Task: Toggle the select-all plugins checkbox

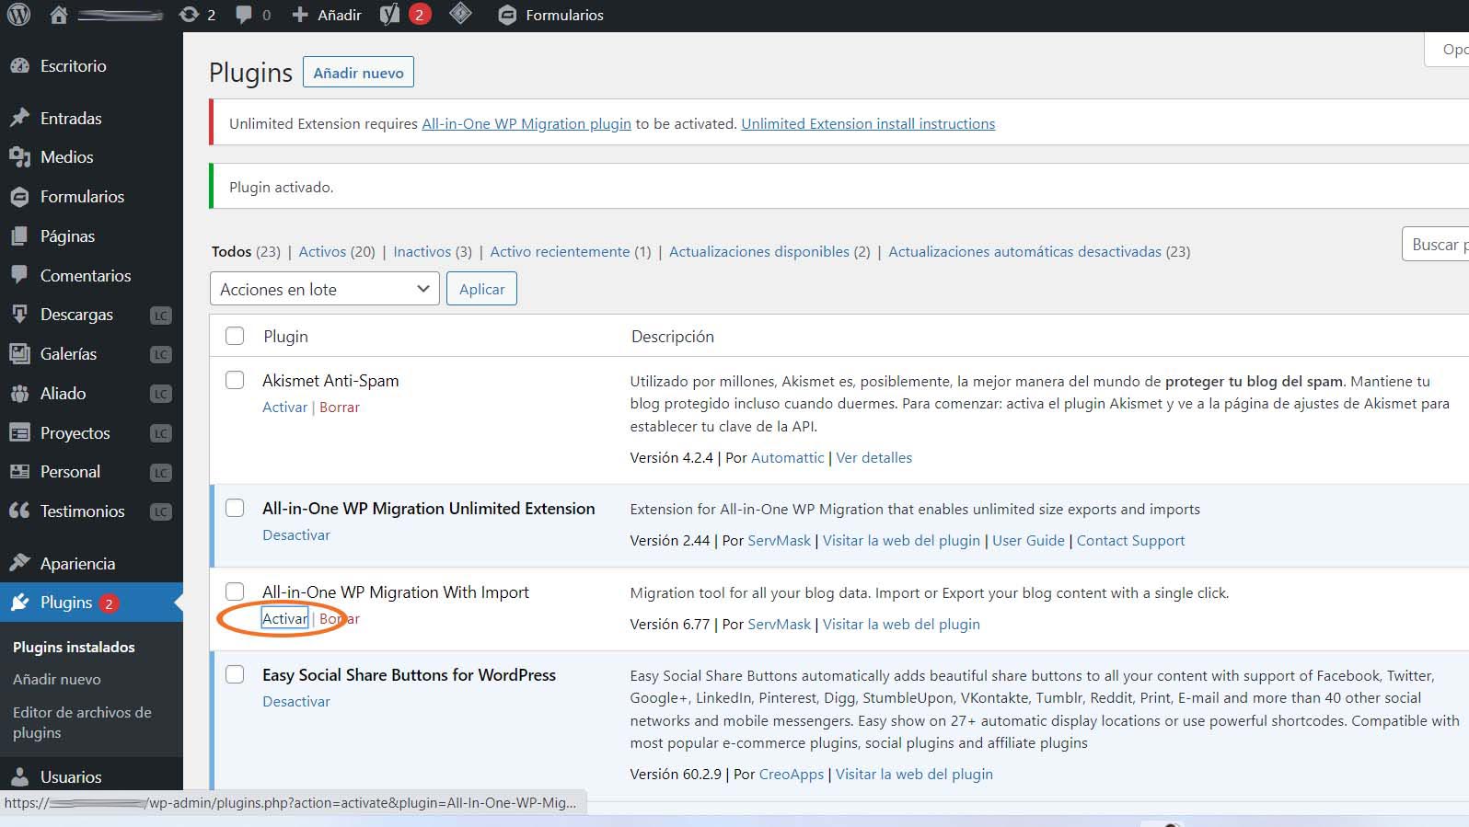Action: (x=235, y=336)
